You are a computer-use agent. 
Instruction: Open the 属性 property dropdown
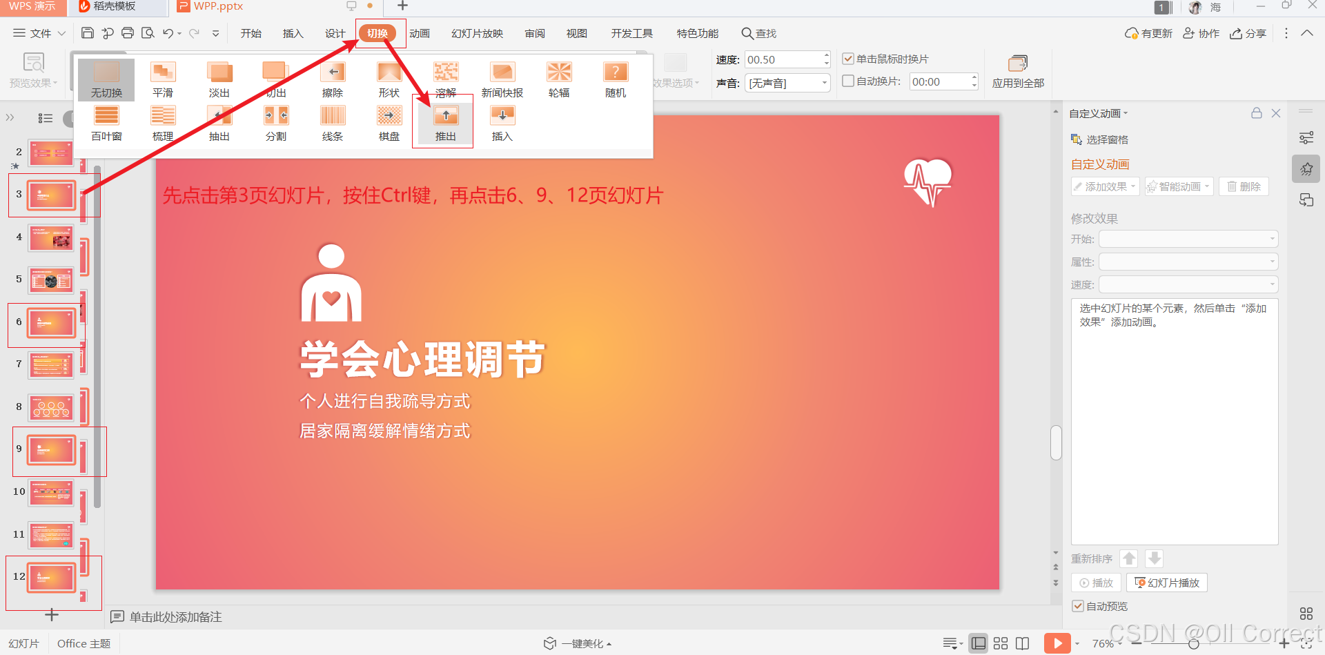1188,262
